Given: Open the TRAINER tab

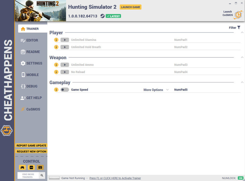Looking at the screenshot, I should pos(33,29).
